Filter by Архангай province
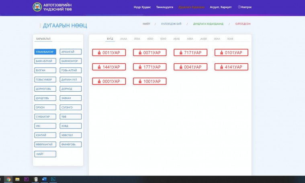 pyautogui.click(x=71, y=52)
